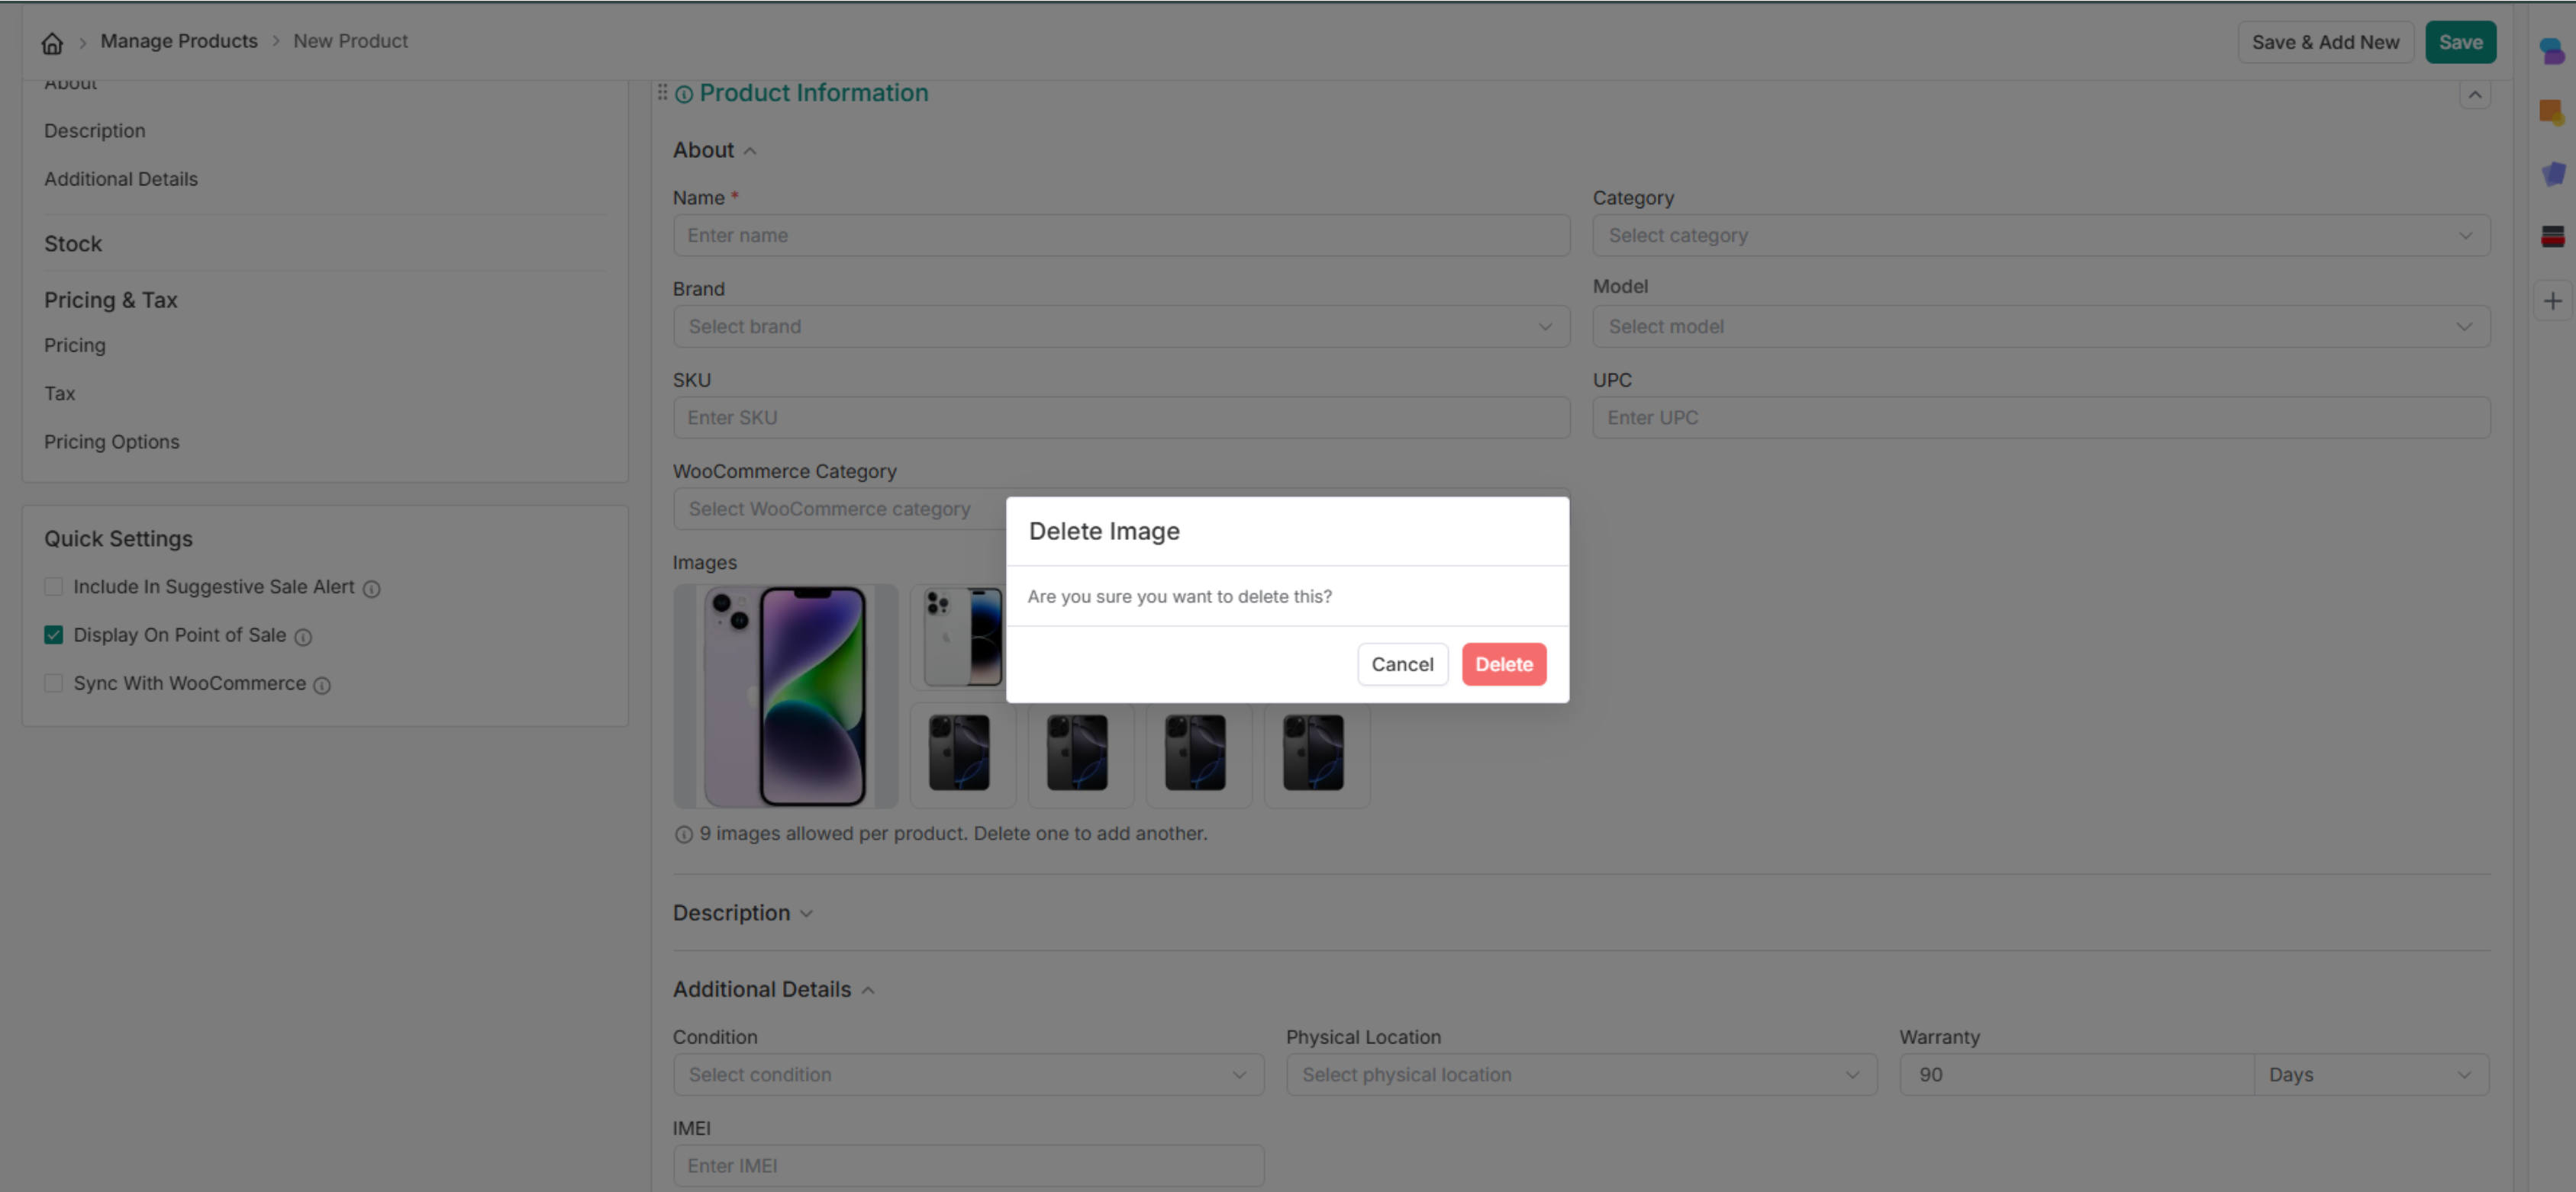Select Pricing Options in left navigation
This screenshot has height=1192, width=2576.
pyautogui.click(x=112, y=442)
